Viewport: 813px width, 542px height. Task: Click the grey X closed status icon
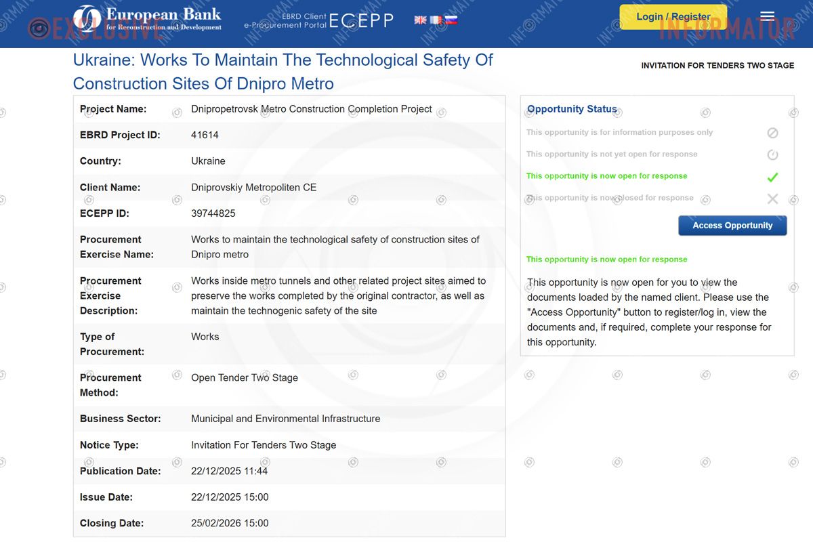tap(772, 199)
